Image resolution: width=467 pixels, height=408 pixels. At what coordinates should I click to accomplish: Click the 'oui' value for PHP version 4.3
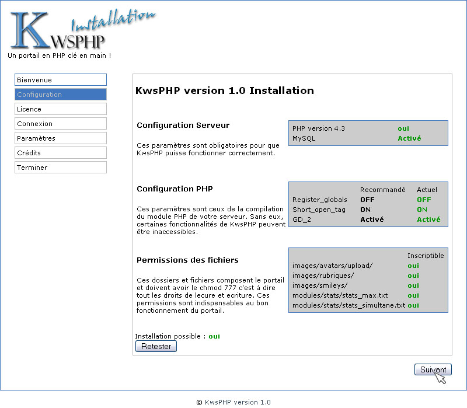pos(403,128)
